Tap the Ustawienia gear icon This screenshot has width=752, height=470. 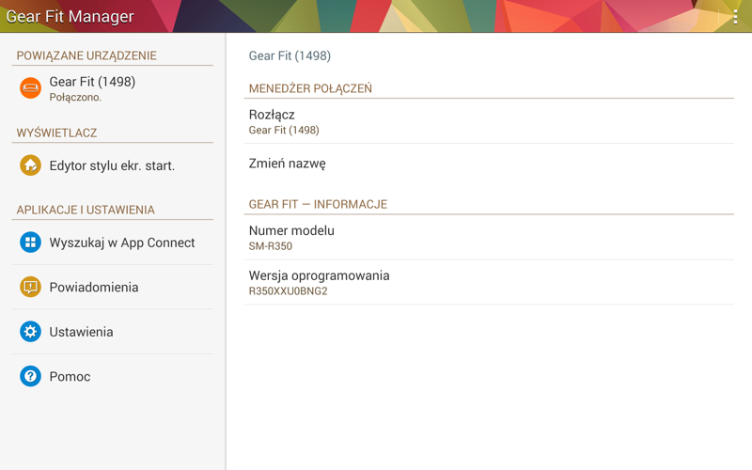[x=30, y=332]
